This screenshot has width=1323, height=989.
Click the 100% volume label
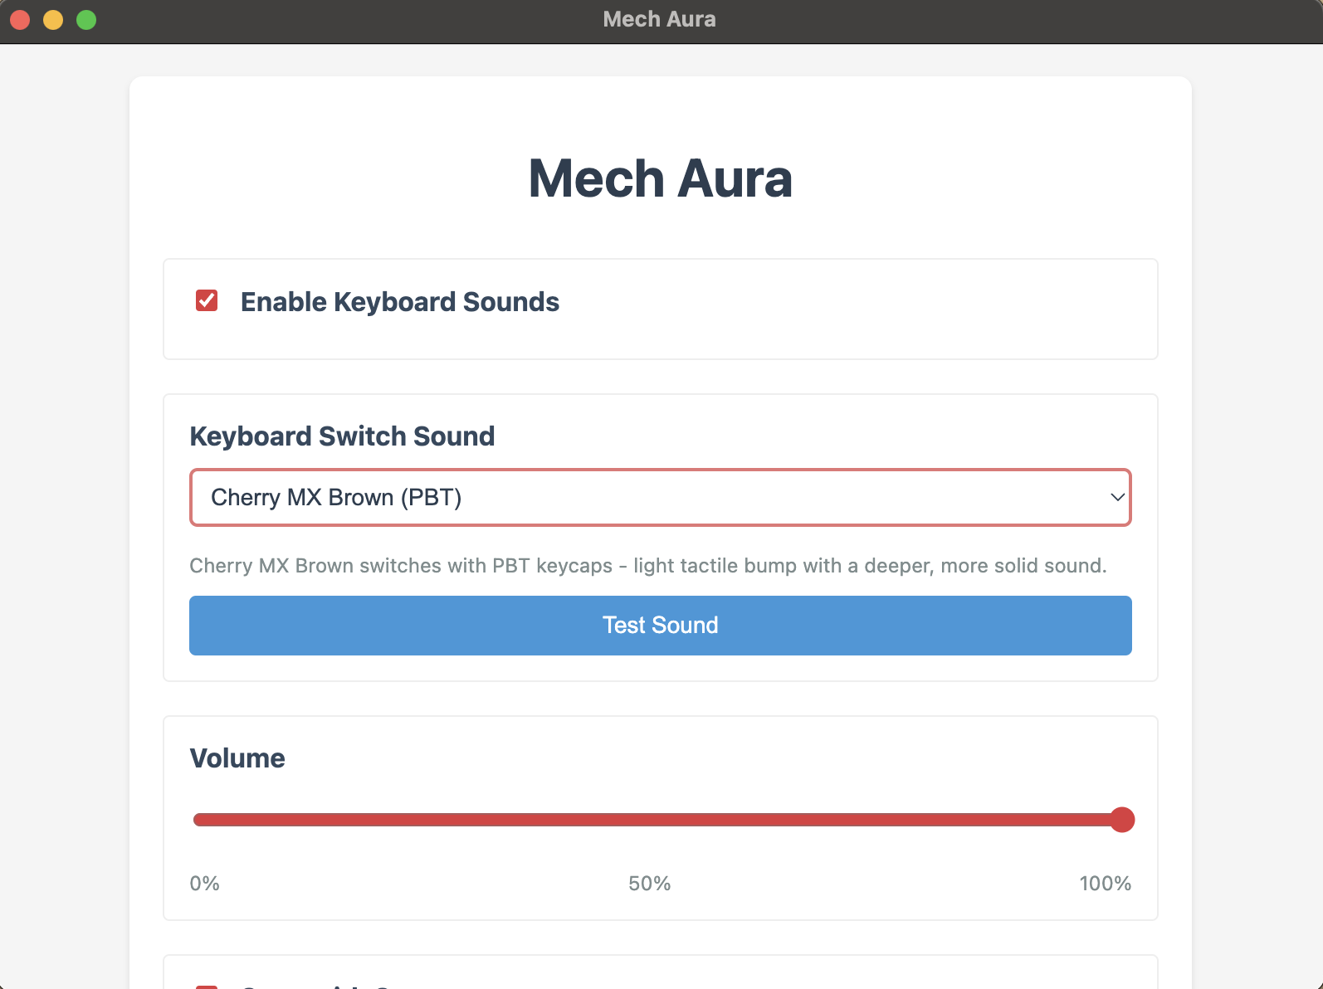pos(1106,884)
